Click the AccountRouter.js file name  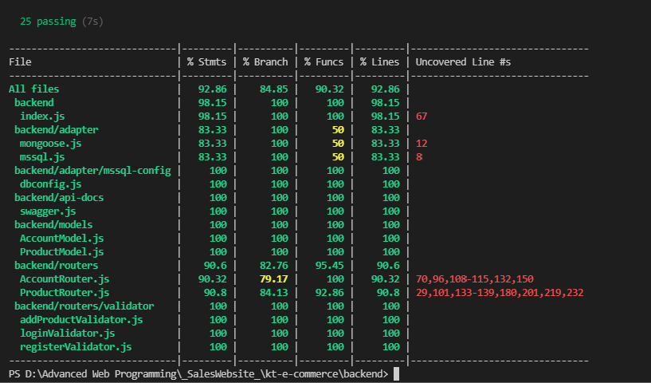tap(65, 279)
